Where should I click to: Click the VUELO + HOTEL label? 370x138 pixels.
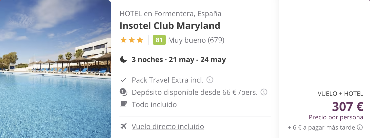click(x=341, y=94)
